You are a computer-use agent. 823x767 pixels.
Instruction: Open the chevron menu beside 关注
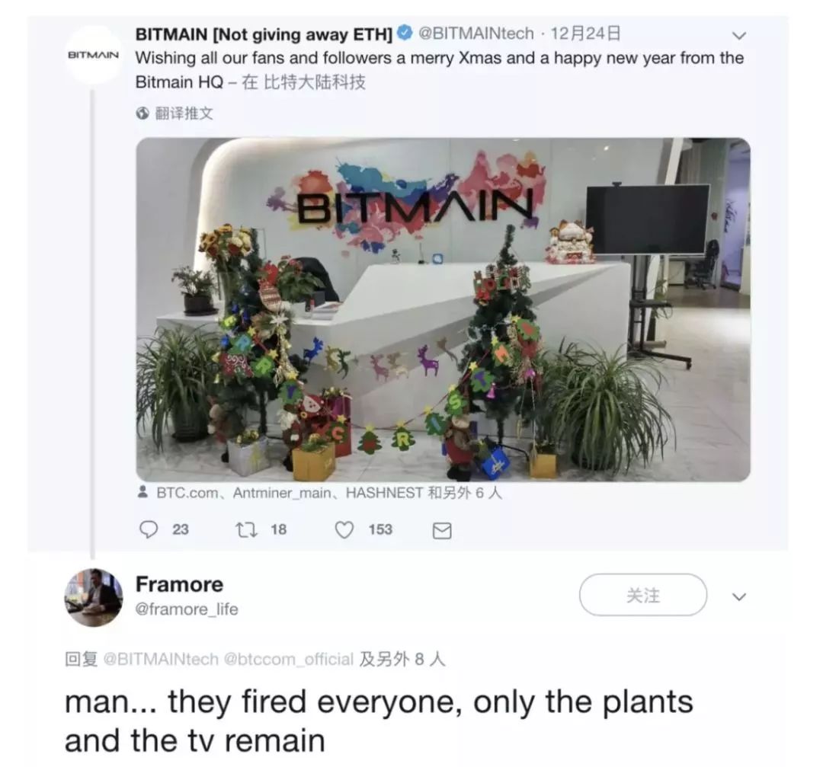click(x=738, y=596)
